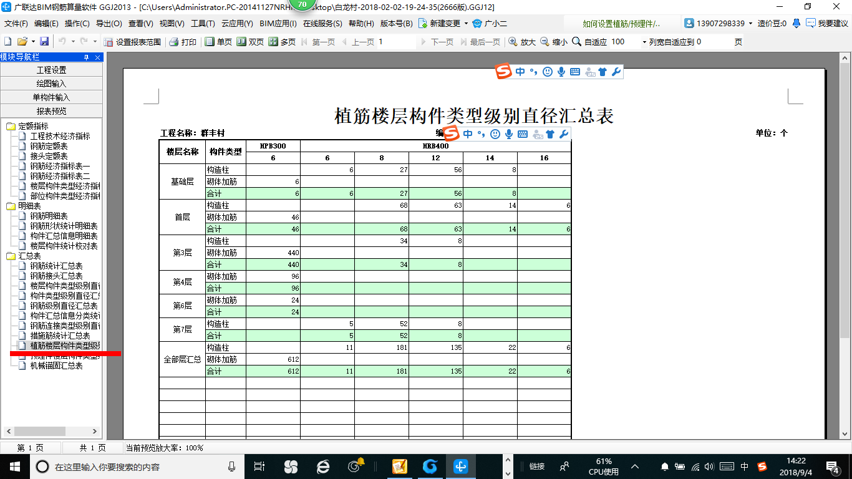Viewport: 852px width, 479px height.
Task: Expand the 新建变更 dropdown arrow
Action: pos(465,24)
